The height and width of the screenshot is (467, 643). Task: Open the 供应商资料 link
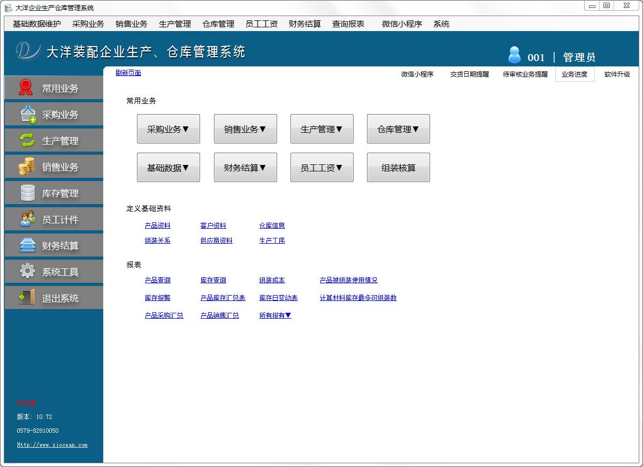click(x=217, y=240)
